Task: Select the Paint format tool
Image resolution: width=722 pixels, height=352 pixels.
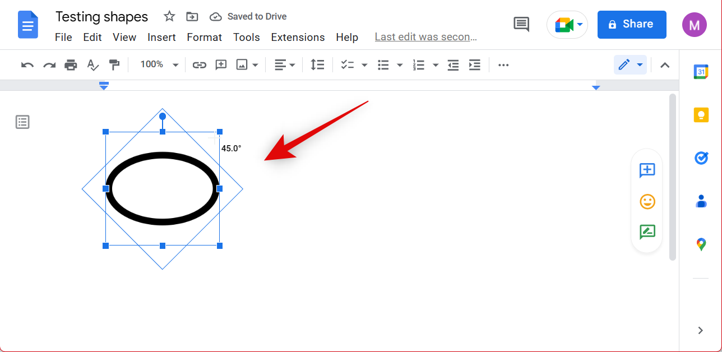Action: pyautogui.click(x=114, y=65)
